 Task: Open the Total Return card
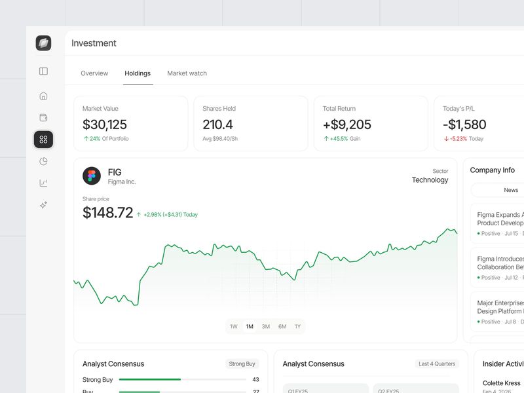pos(371,124)
